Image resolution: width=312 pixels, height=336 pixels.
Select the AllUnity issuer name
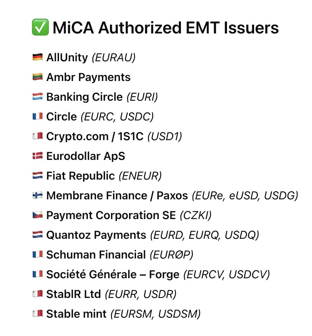pos(67,57)
